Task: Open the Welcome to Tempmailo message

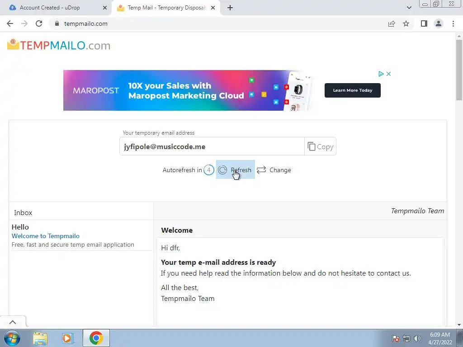Action: 46,236
